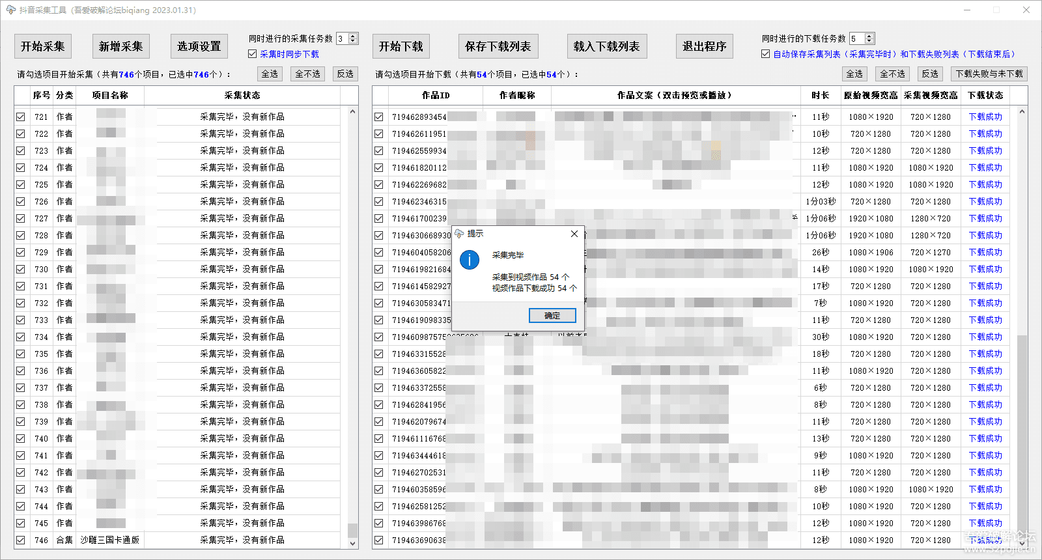Sort by 采集视频宽高 column header
Viewport: 1042px width, 560px height.
931,95
